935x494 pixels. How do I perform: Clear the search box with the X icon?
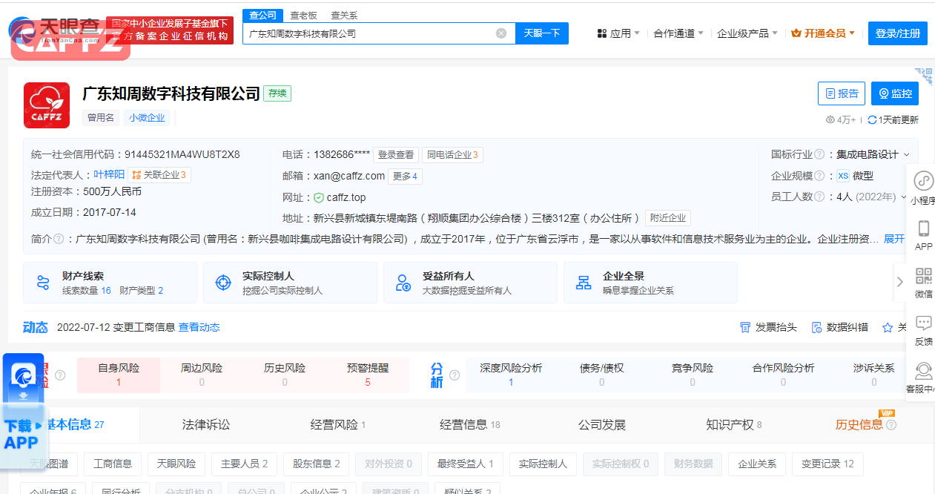(501, 33)
